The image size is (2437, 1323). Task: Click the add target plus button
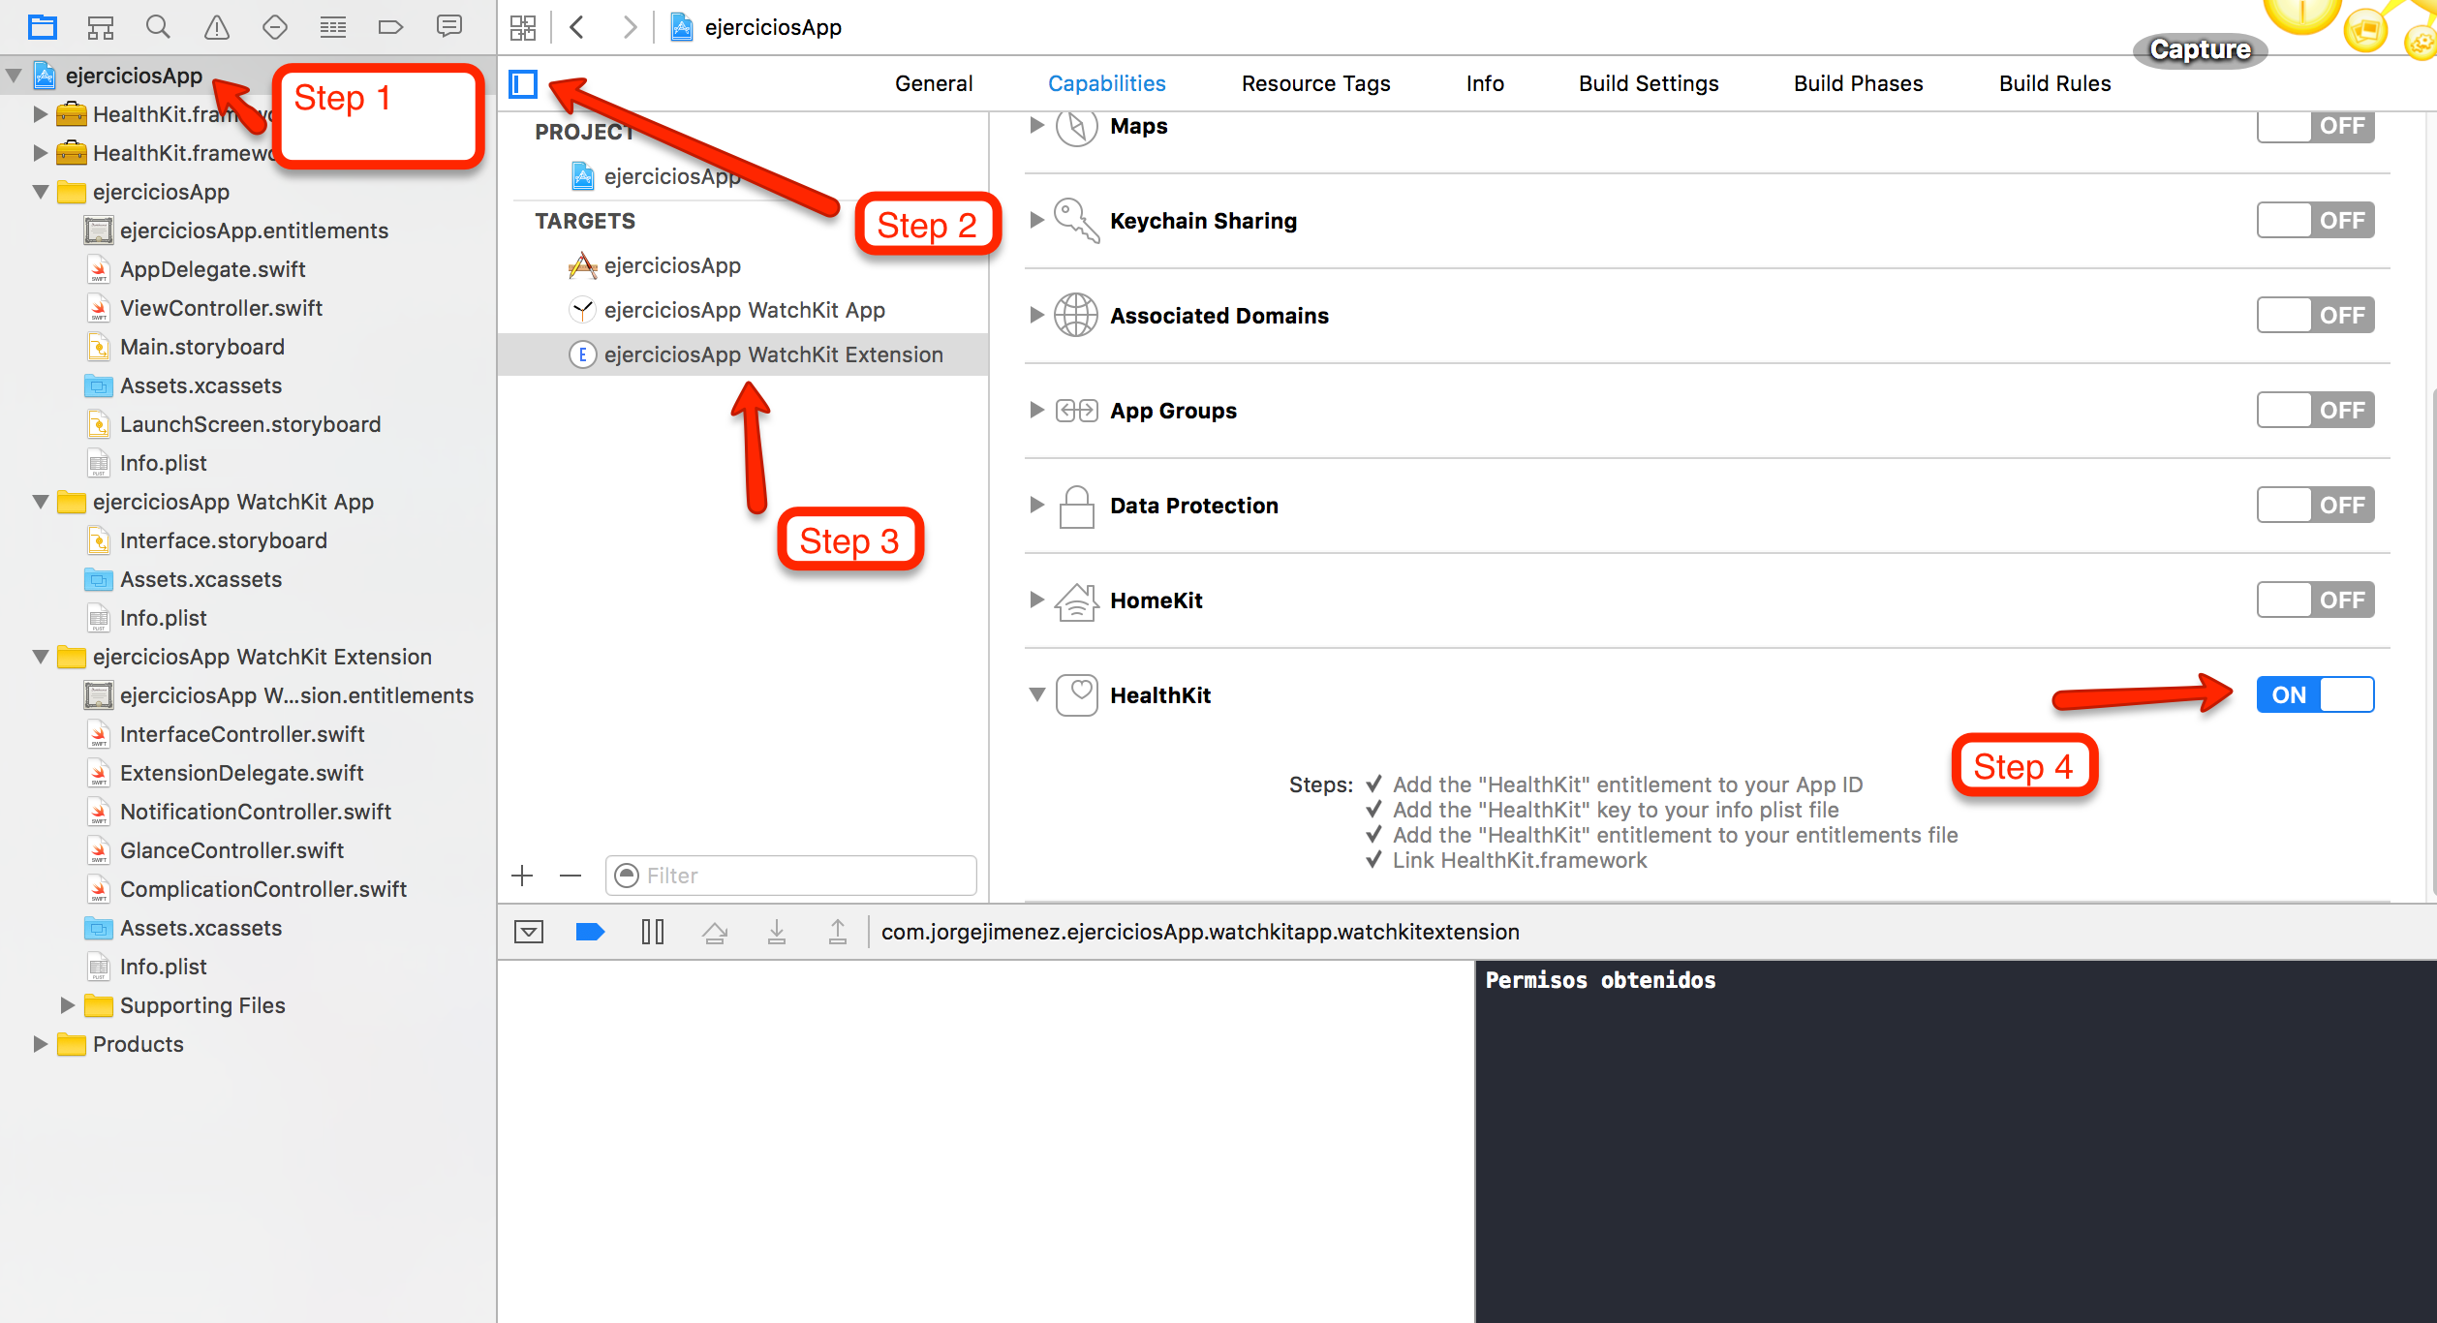point(522,876)
